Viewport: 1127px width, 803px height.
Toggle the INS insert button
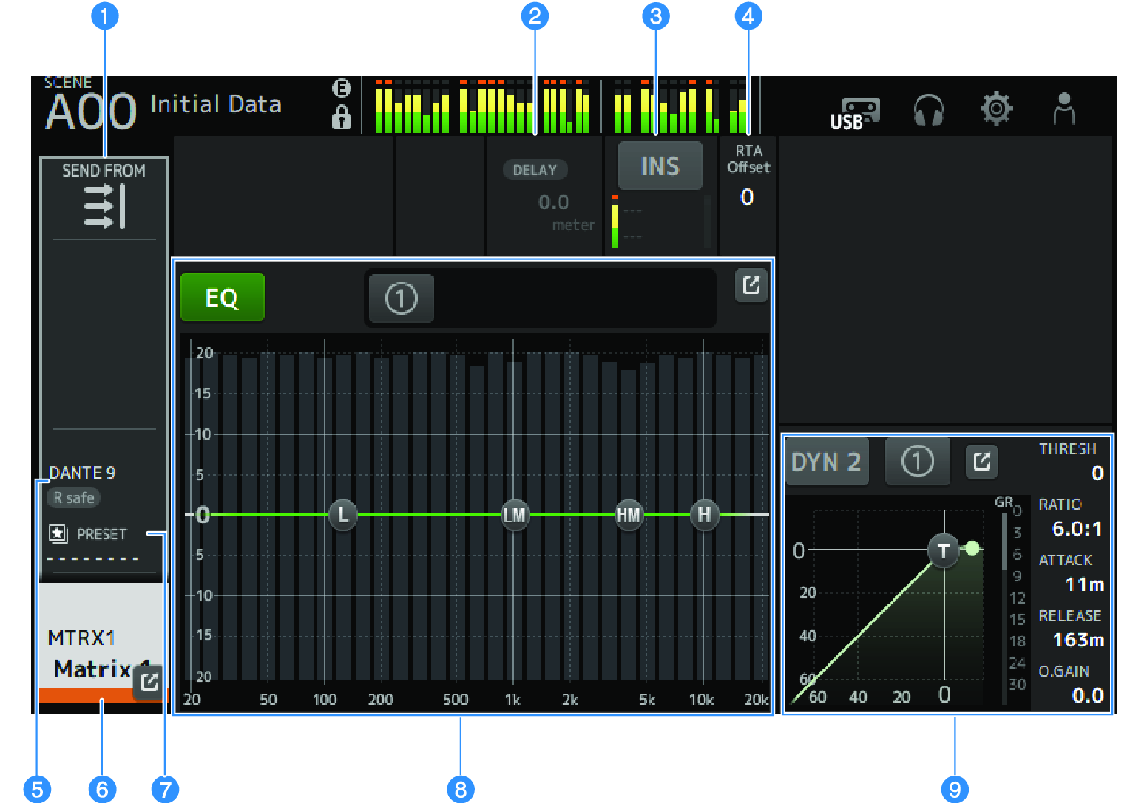pyautogui.click(x=660, y=166)
